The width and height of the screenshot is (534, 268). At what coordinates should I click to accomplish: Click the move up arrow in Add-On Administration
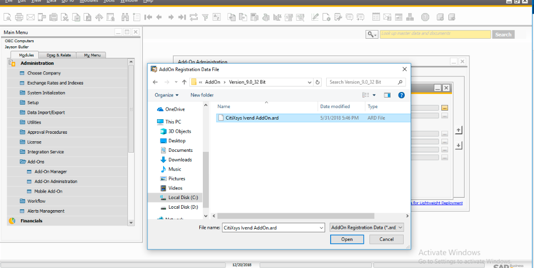click(x=459, y=130)
